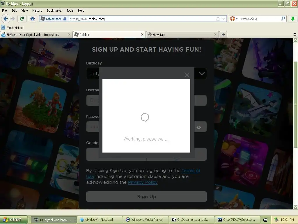This screenshot has height=224, width=298.
Task: Click the page vertical scrollbar thumb
Action: (x=295, y=104)
